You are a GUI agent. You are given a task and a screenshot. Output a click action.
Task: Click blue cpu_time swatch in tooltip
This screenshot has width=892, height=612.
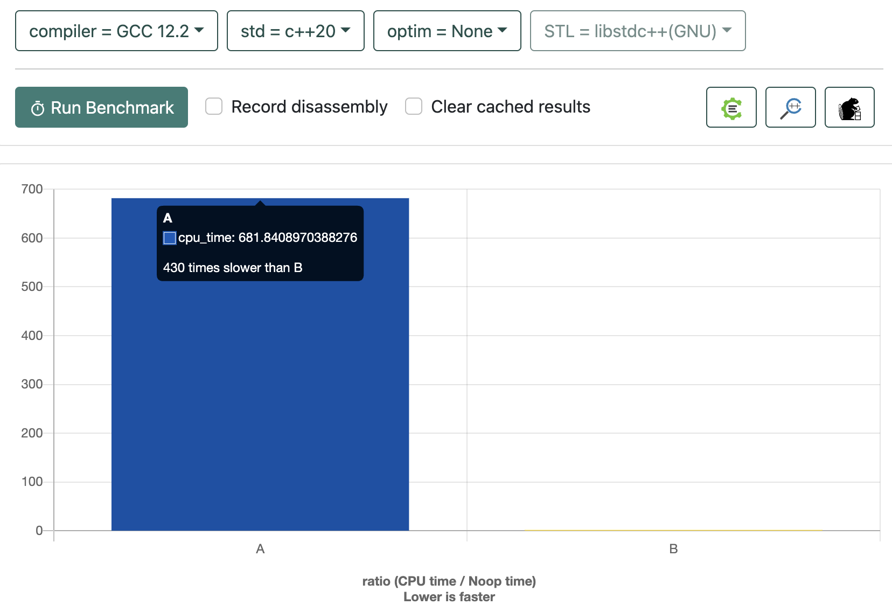click(x=170, y=238)
